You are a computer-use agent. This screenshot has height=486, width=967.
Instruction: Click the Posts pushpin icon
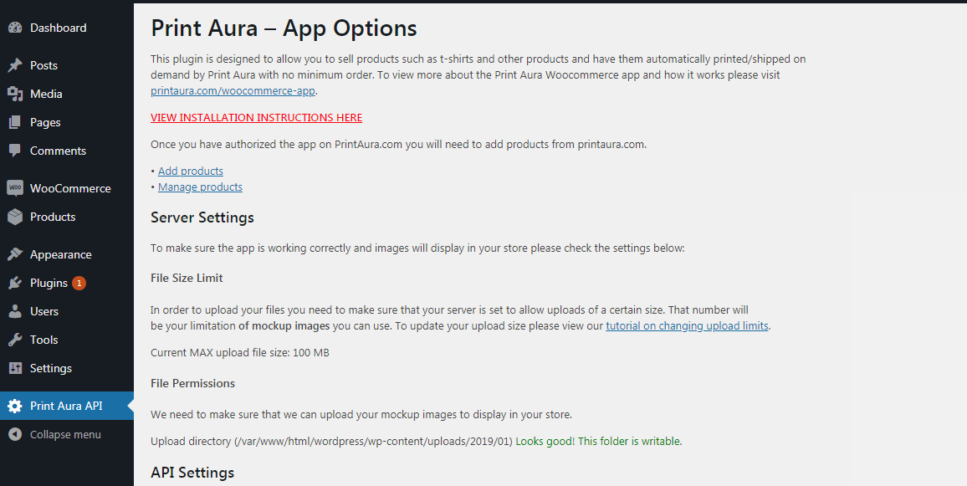(x=15, y=65)
